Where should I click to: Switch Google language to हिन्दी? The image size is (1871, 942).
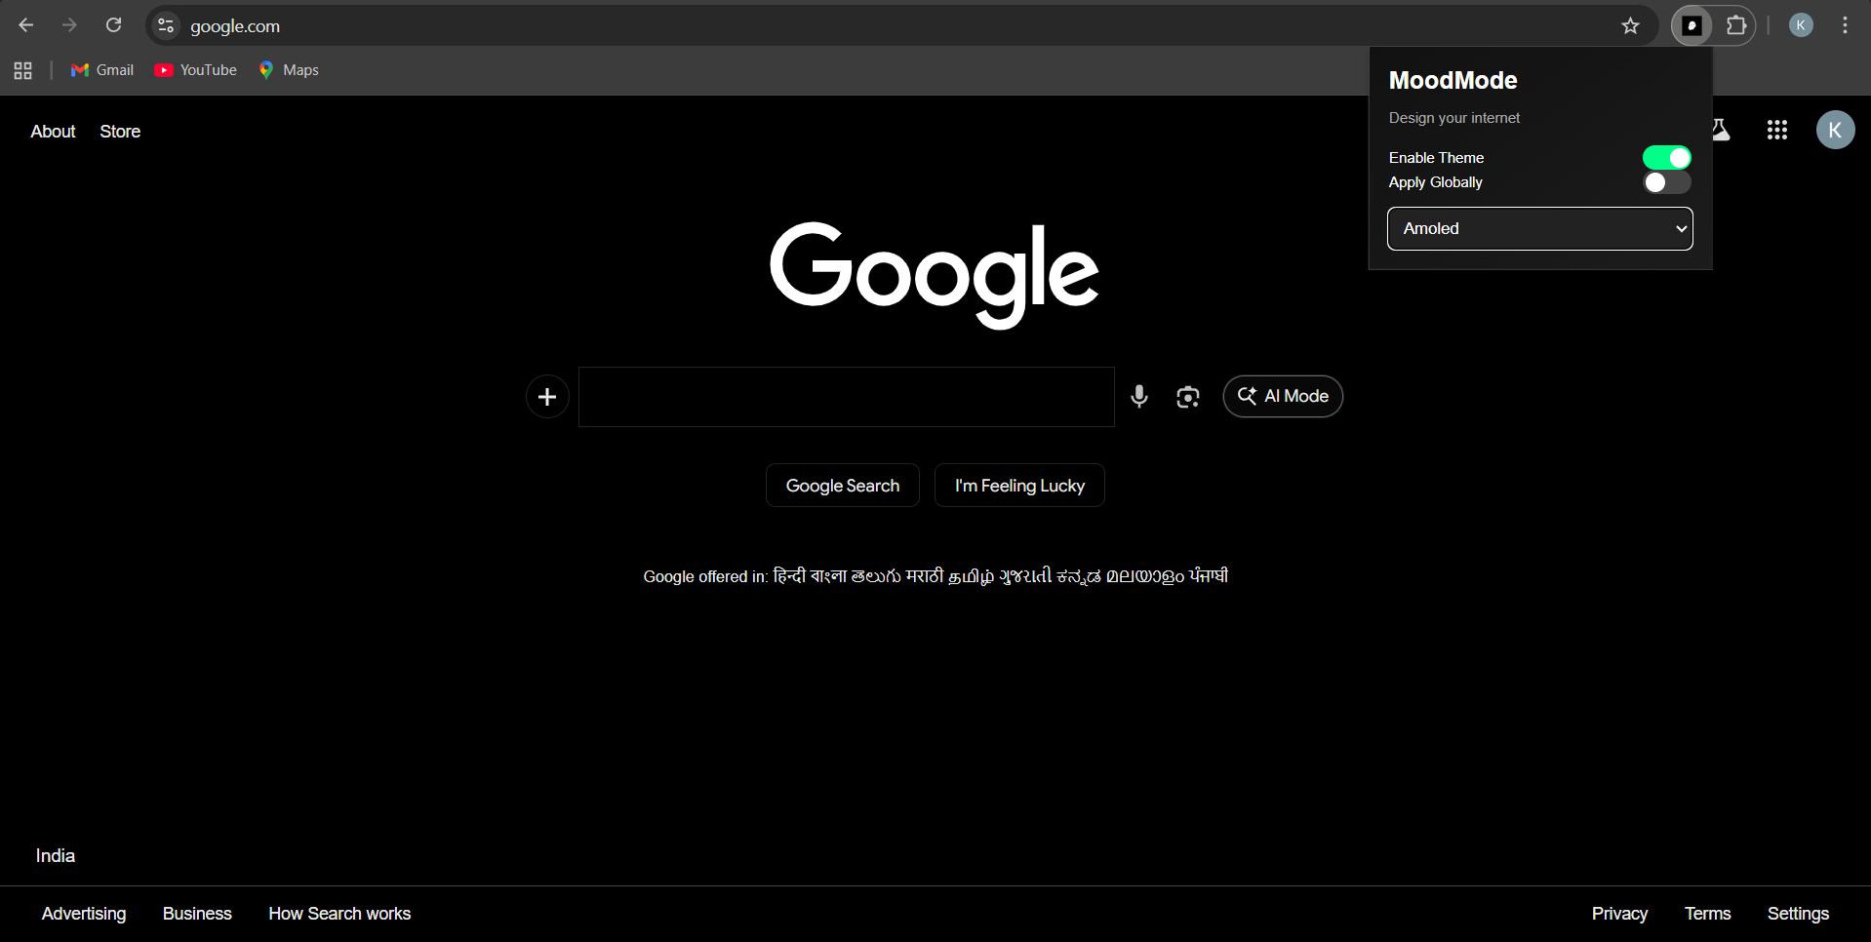[789, 576]
